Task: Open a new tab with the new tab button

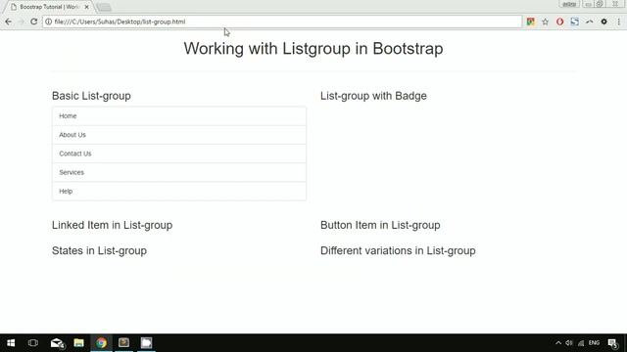Action: [x=104, y=7]
